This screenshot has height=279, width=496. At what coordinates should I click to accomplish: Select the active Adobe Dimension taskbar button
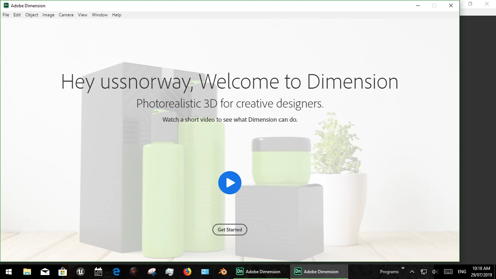tap(319, 272)
